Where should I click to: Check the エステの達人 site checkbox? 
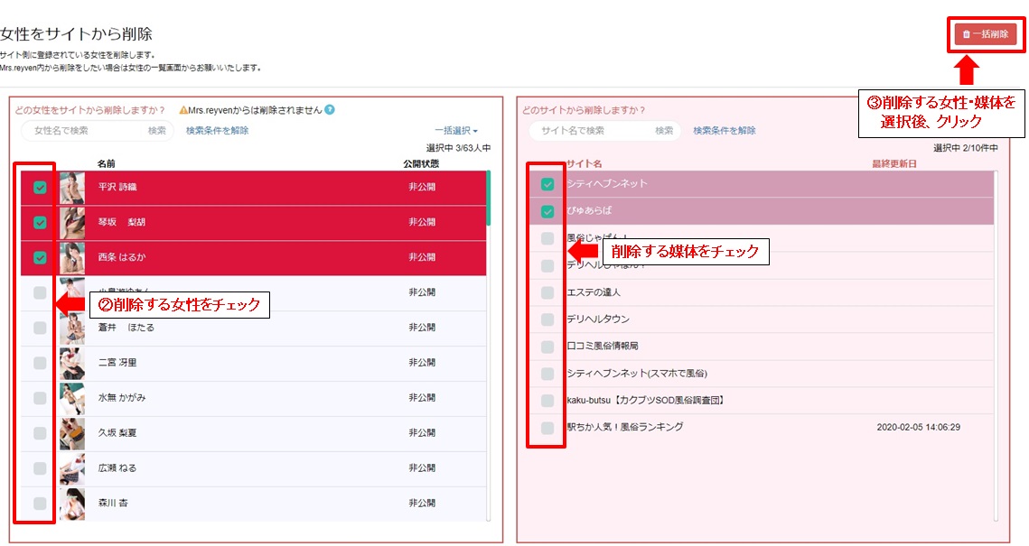tap(547, 292)
